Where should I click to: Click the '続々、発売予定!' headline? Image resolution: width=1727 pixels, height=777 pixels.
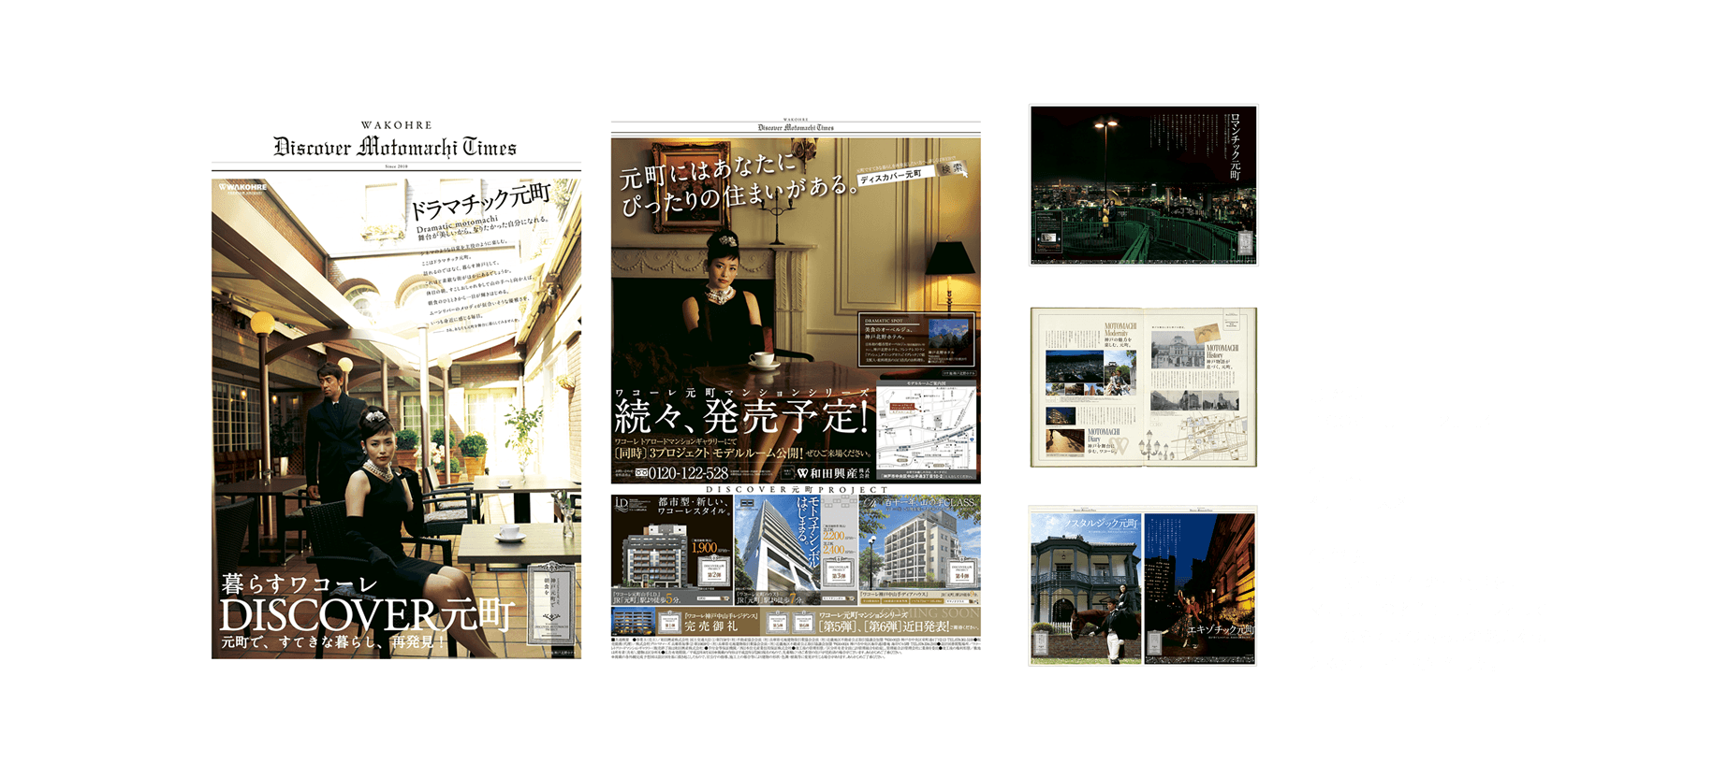[x=742, y=417]
